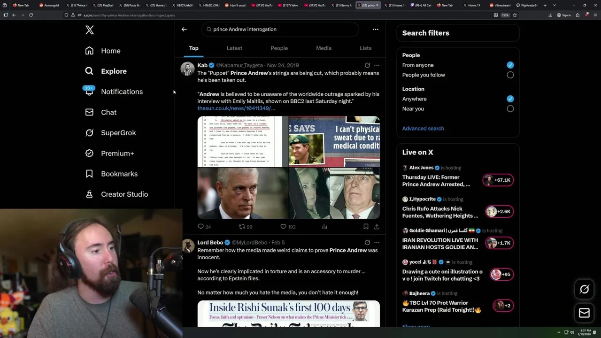Switch to the People tab
The height and width of the screenshot is (338, 601).
click(x=279, y=48)
